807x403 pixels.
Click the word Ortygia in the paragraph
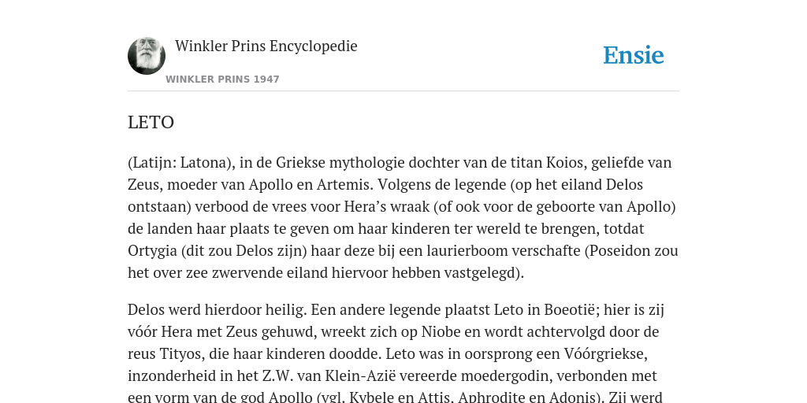coord(152,251)
